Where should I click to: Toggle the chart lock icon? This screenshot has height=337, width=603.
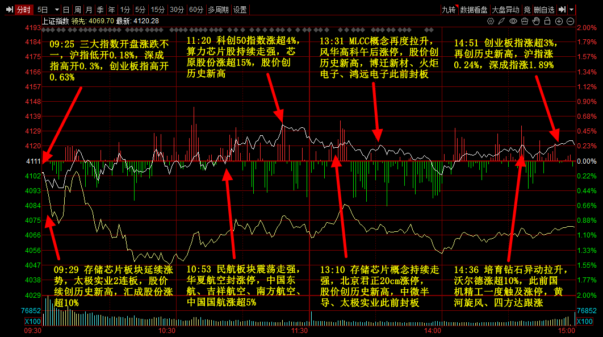(547, 21)
